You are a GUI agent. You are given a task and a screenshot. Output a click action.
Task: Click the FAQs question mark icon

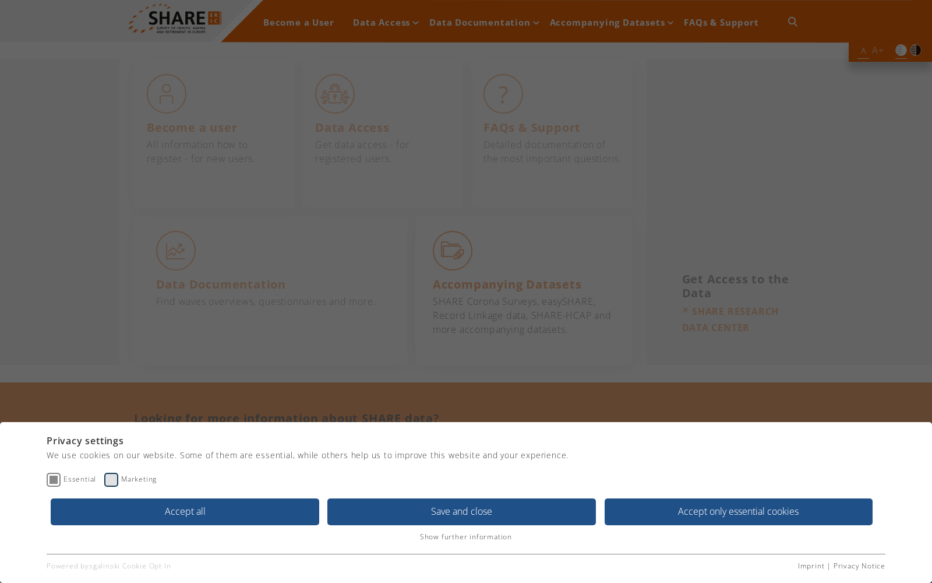[503, 94]
